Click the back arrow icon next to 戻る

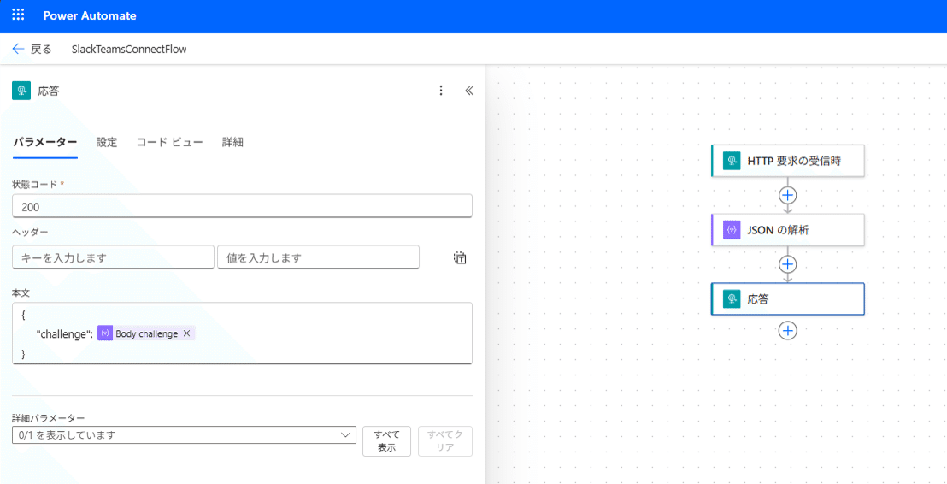(18, 50)
